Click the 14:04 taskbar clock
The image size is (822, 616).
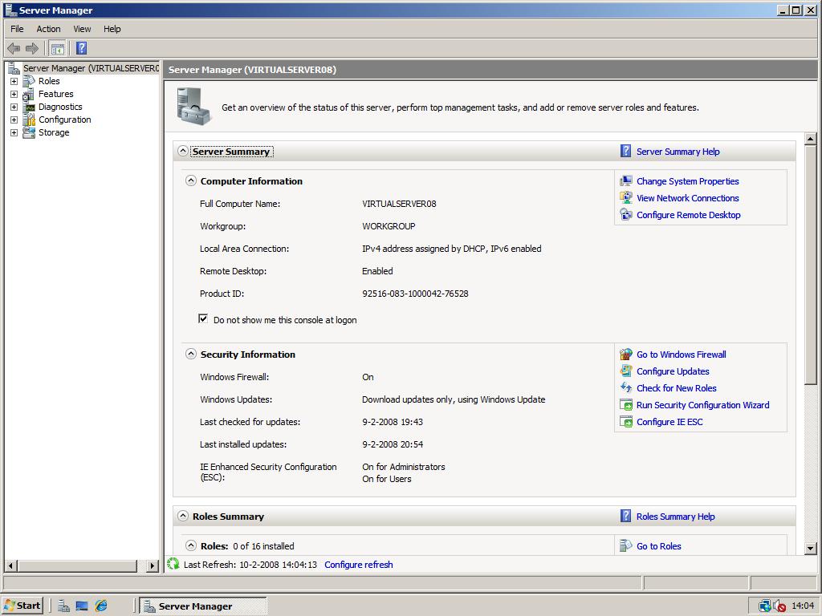coord(803,606)
